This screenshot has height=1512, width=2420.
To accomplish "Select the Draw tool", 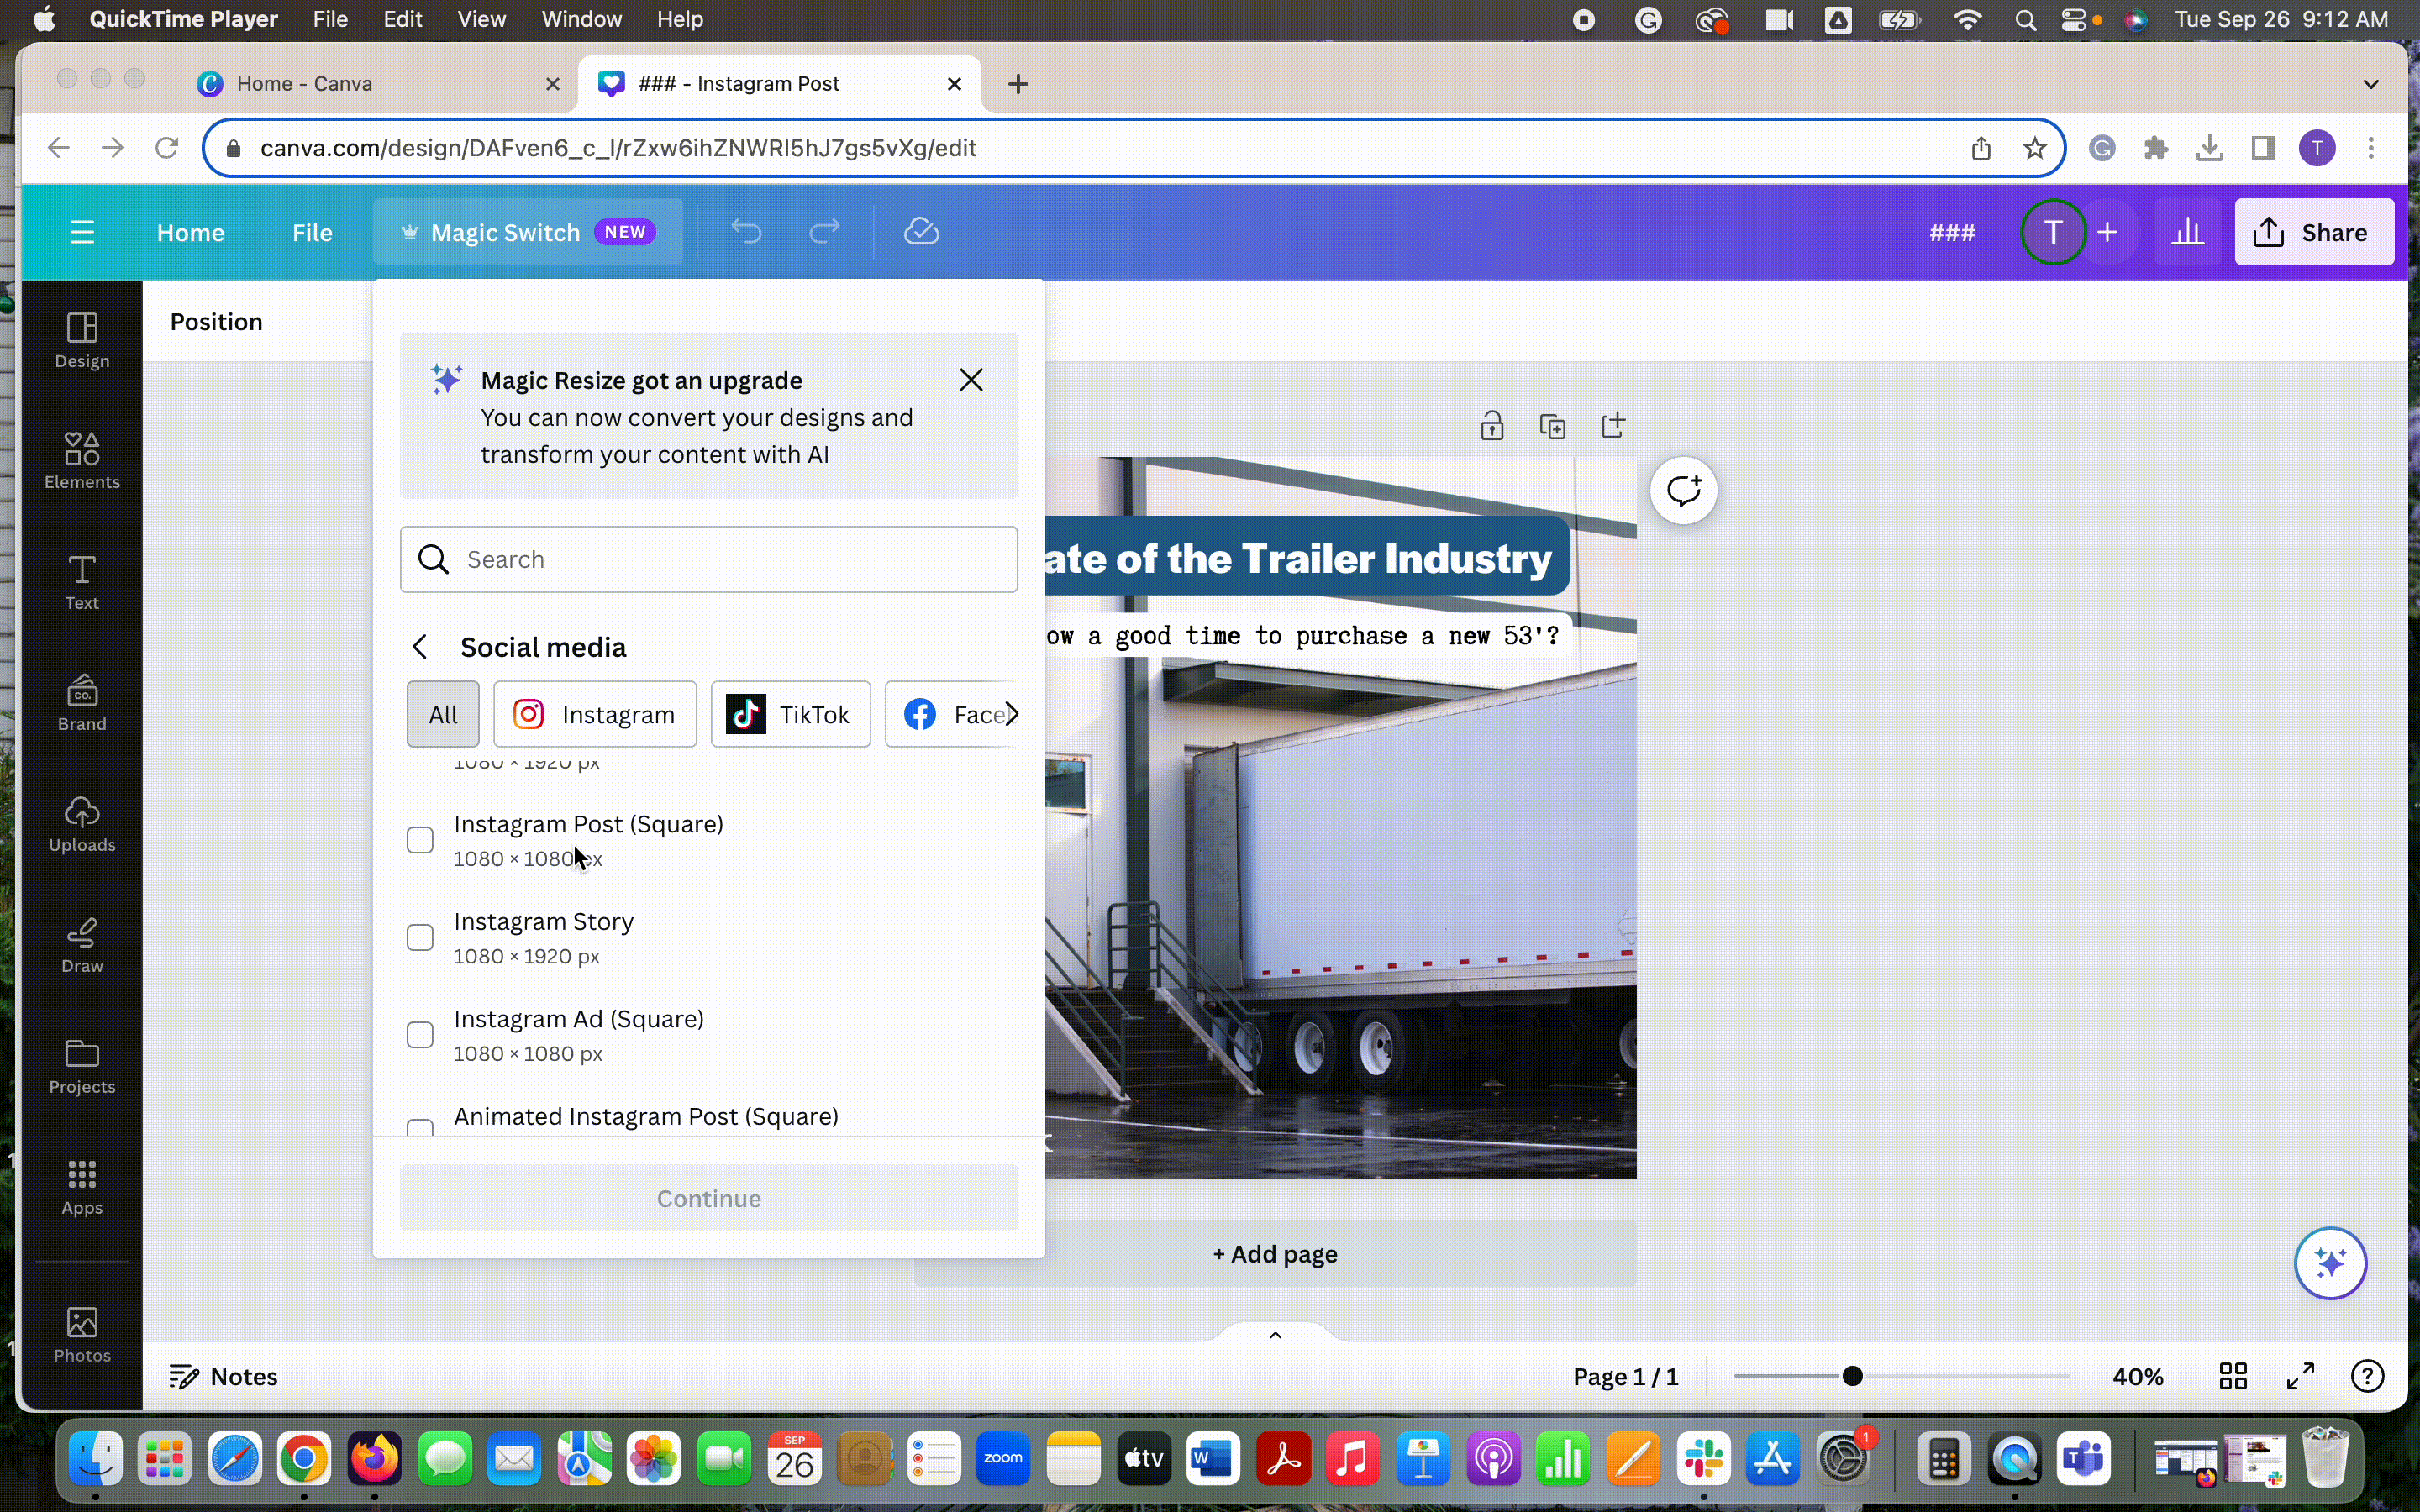I will click(82, 945).
